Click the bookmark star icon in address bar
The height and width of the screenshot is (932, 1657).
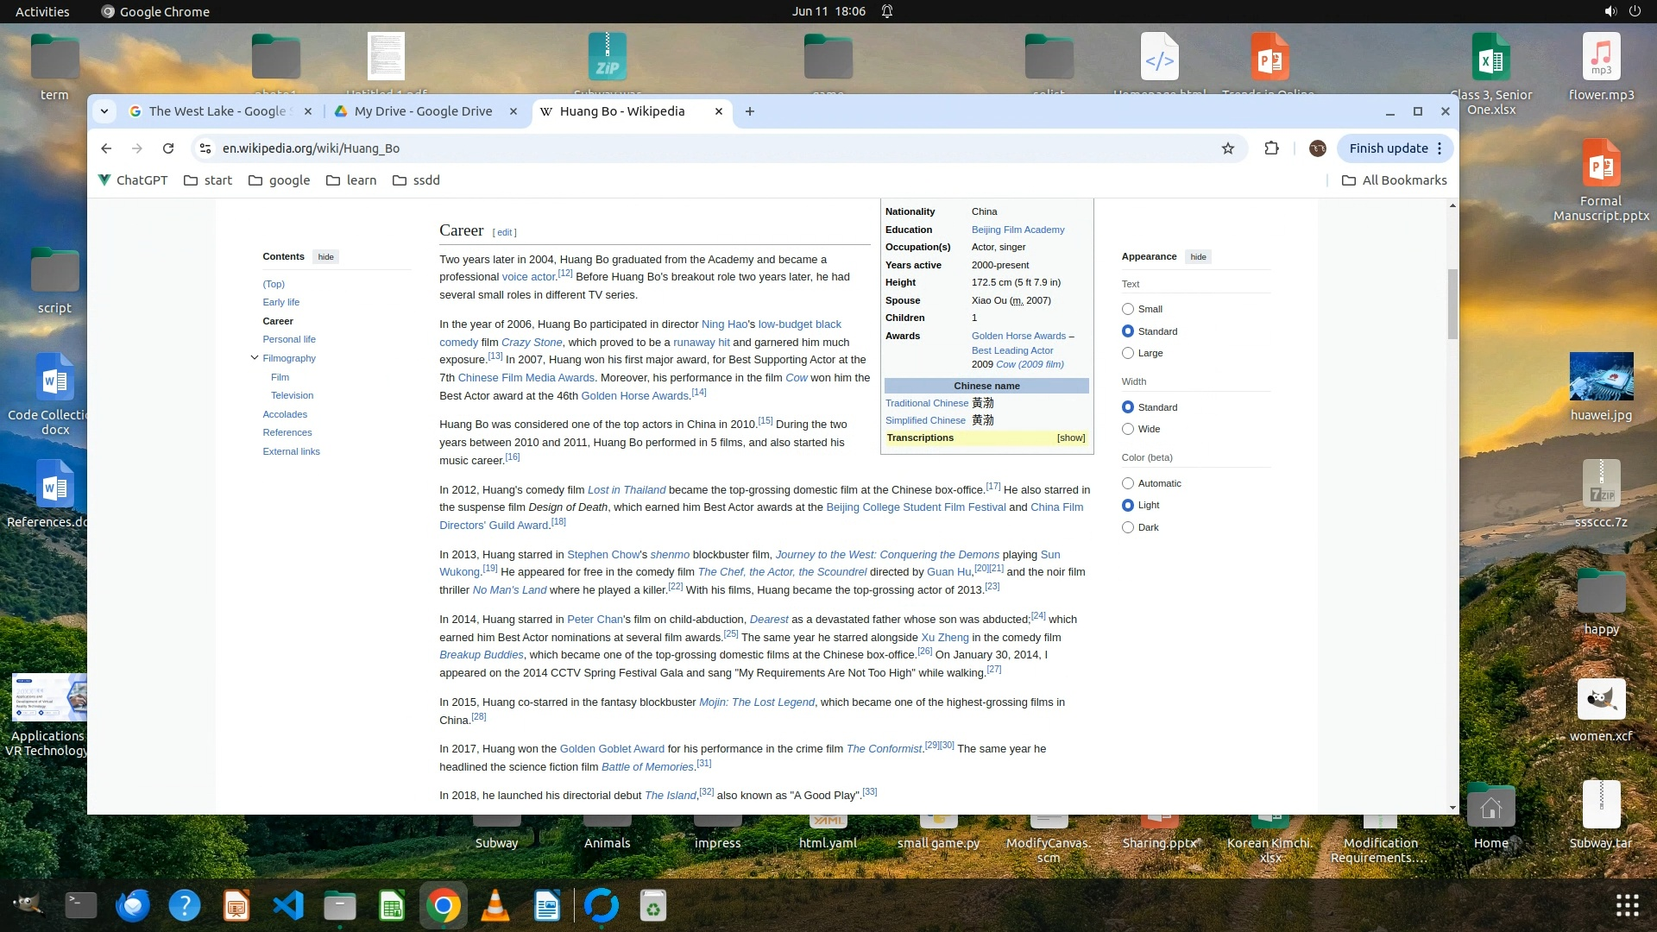(1228, 148)
